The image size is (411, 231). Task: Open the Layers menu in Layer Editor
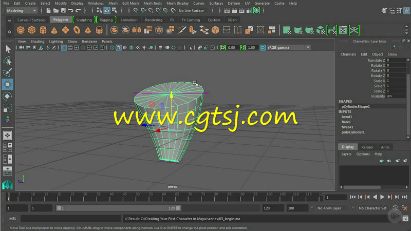pyautogui.click(x=346, y=154)
